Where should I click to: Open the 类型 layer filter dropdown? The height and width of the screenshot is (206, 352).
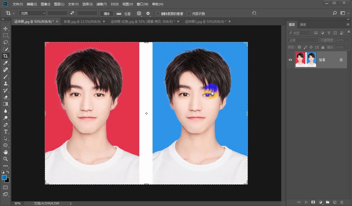tap(299, 33)
